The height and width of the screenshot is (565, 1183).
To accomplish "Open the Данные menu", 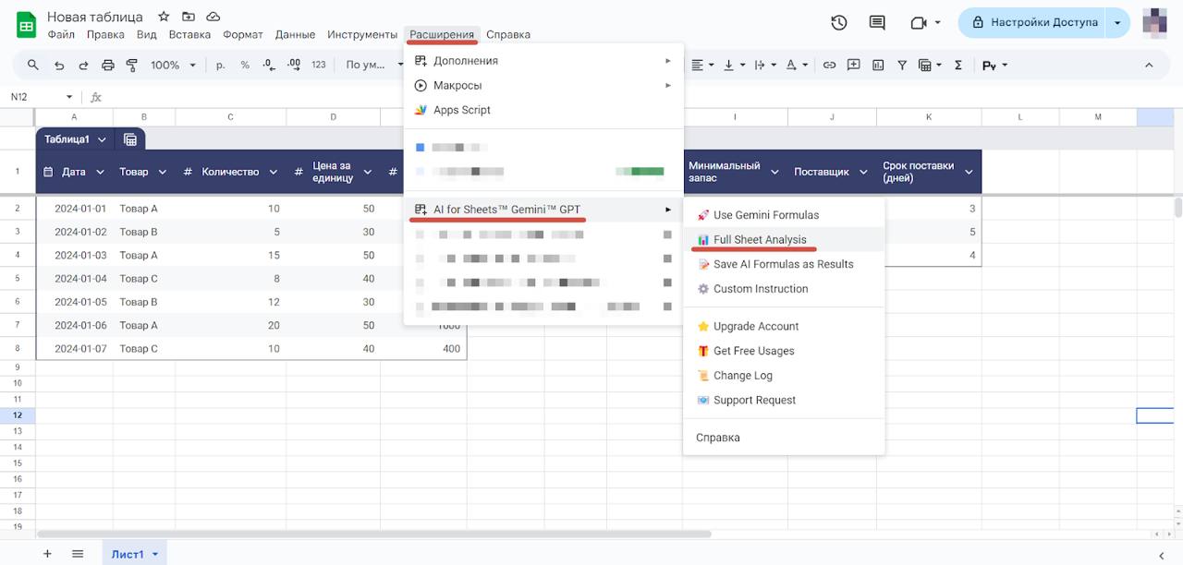I will pyautogui.click(x=295, y=34).
